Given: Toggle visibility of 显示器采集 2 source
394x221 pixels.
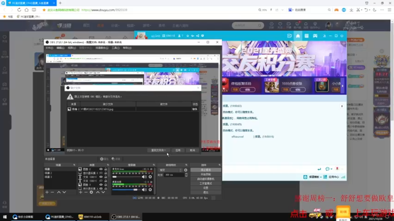Looking at the screenshot, I should coord(101,173).
